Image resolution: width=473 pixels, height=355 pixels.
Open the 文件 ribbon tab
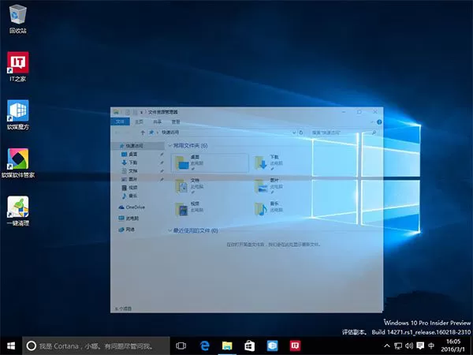tap(120, 121)
